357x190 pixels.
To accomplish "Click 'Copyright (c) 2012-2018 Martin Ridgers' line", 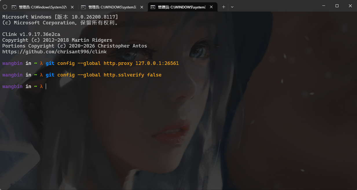I will pyautogui.click(x=57, y=40).
